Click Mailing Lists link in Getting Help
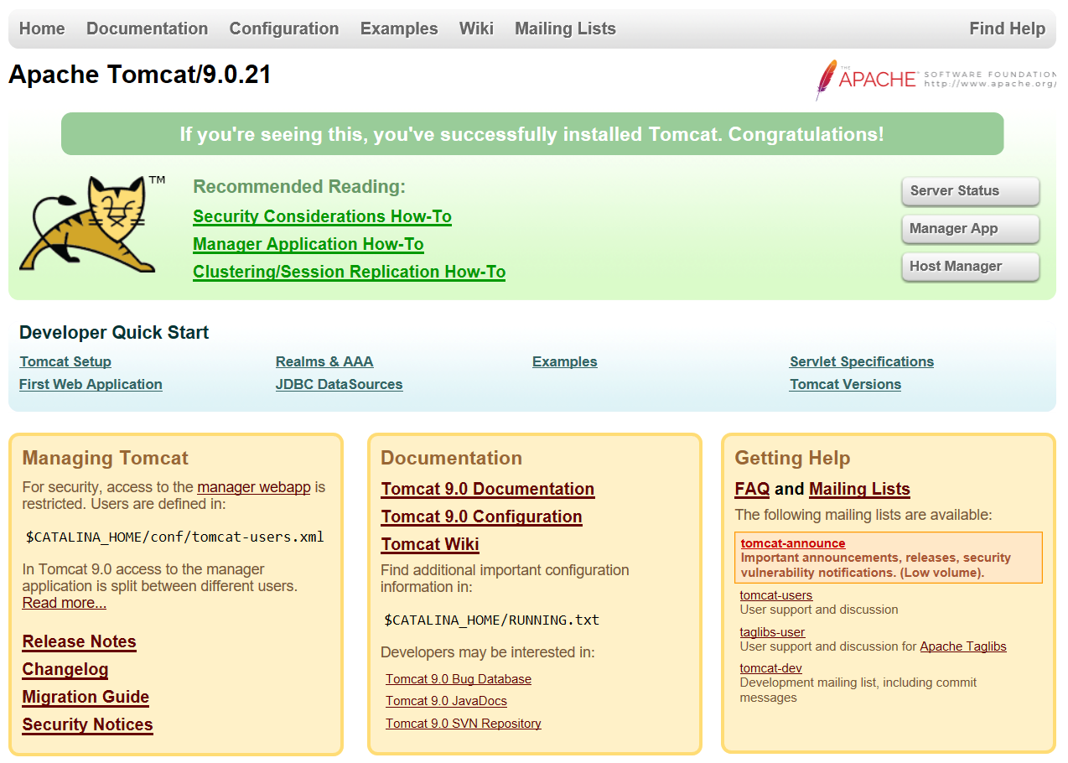 click(x=859, y=489)
